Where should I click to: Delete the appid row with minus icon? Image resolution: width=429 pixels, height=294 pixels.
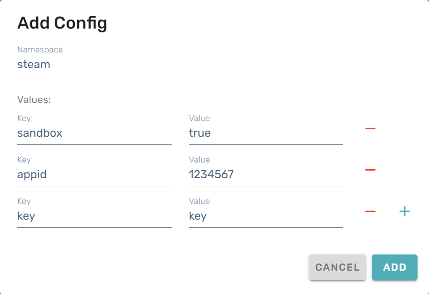[370, 170]
